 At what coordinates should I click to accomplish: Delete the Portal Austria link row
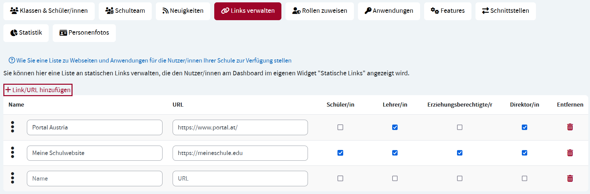click(x=570, y=127)
